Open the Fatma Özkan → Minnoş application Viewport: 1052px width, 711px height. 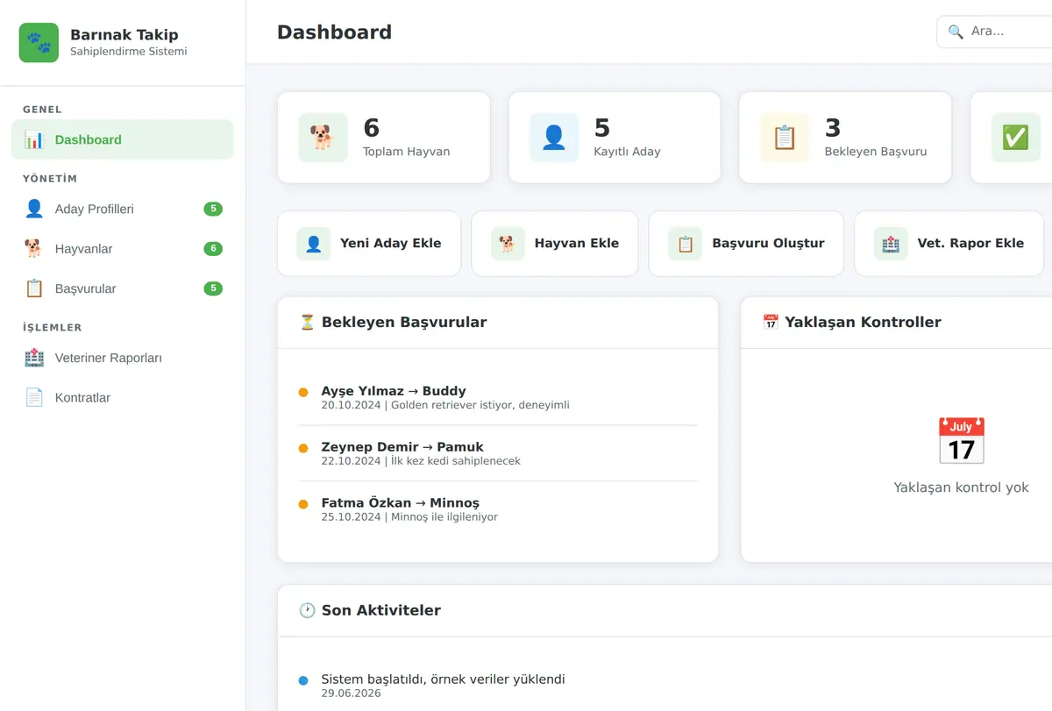(498, 509)
